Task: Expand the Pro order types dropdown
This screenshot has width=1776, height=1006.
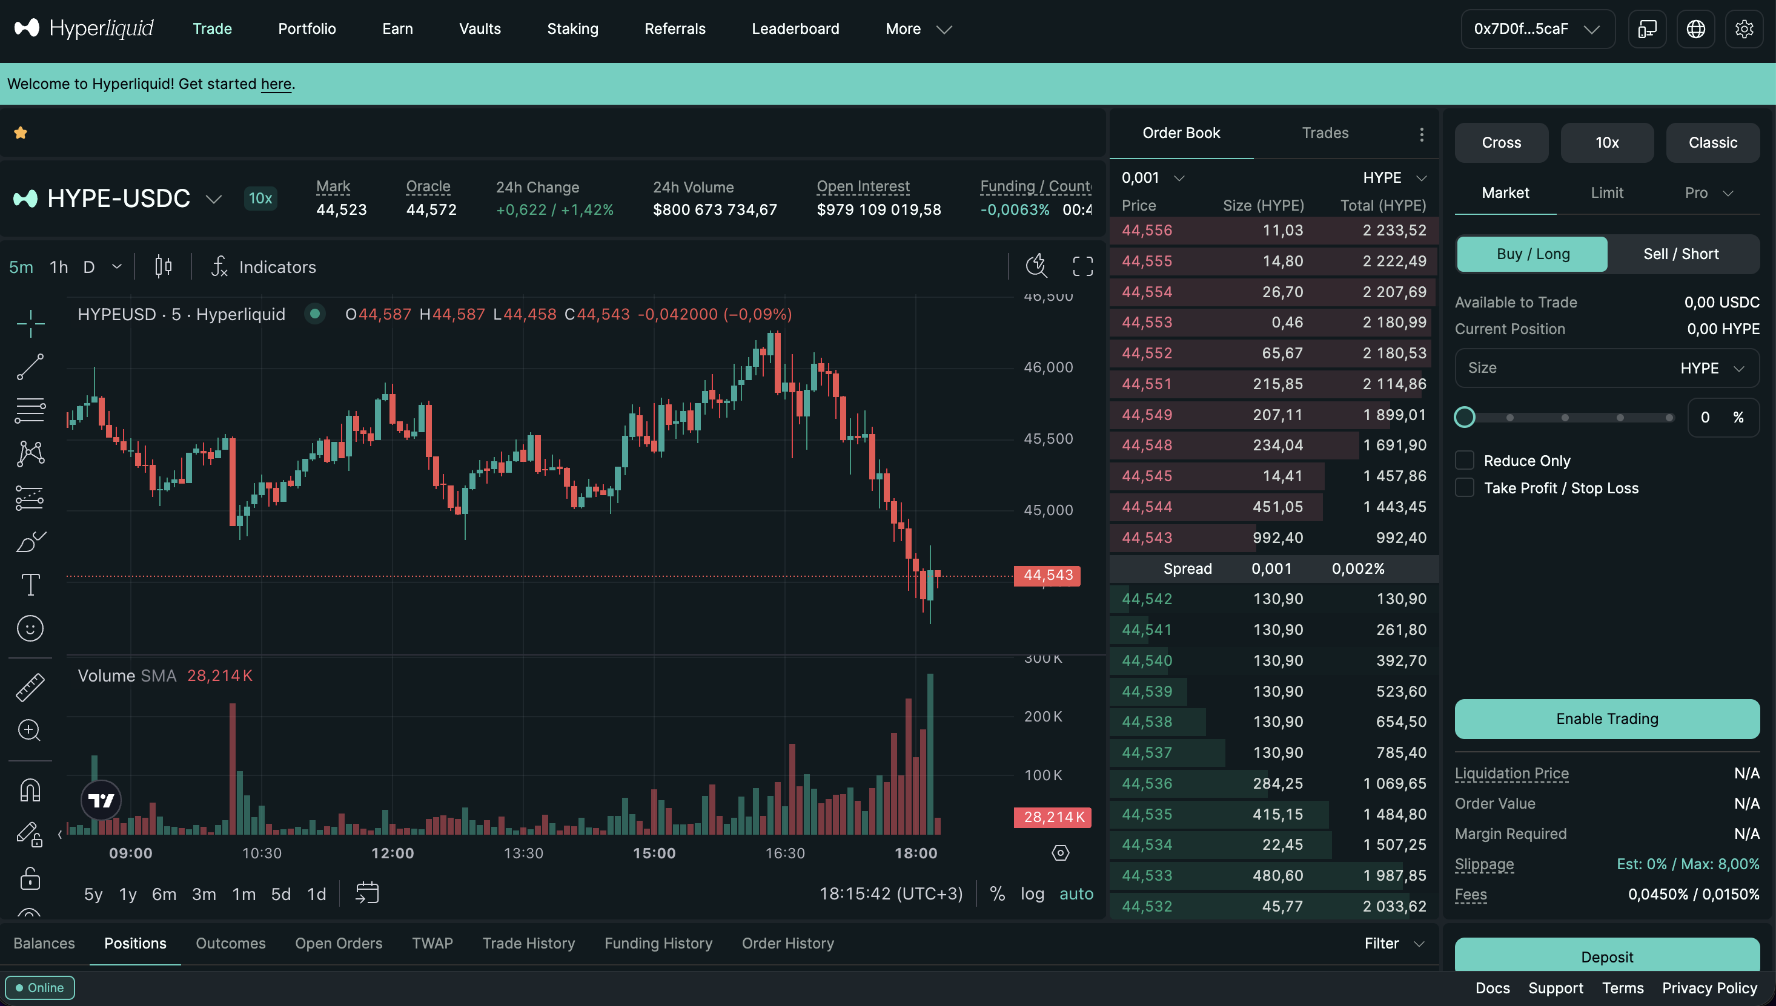Action: click(x=1708, y=192)
